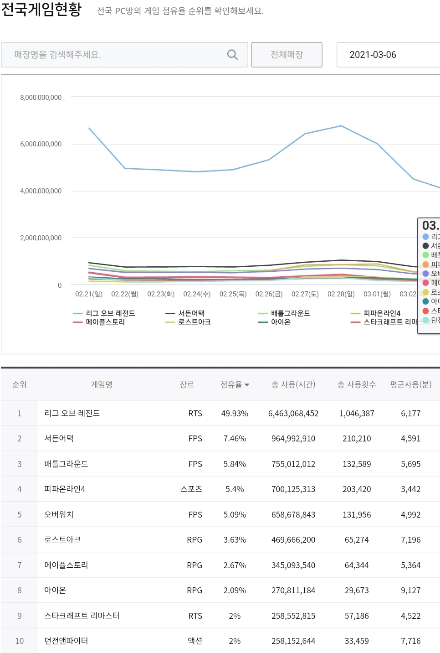Click the 02.28(일) peak point on chart
Viewport: 440px width, 653px height.
coord(341,126)
